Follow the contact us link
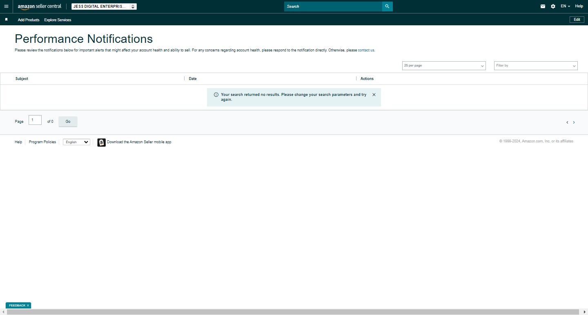The height and width of the screenshot is (315, 588). click(x=366, y=50)
